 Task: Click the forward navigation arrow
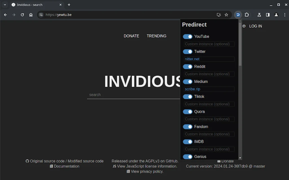tap(14, 15)
